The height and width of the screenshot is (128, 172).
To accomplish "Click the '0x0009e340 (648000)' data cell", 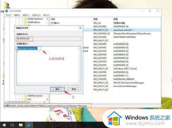I will (x=124, y=79).
